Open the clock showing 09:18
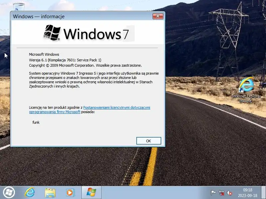 [x=247, y=193]
